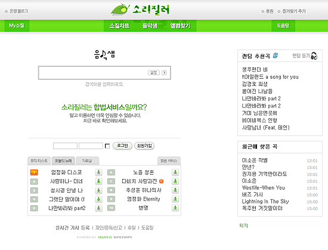Switch to the 자료실 tab

point(87,161)
